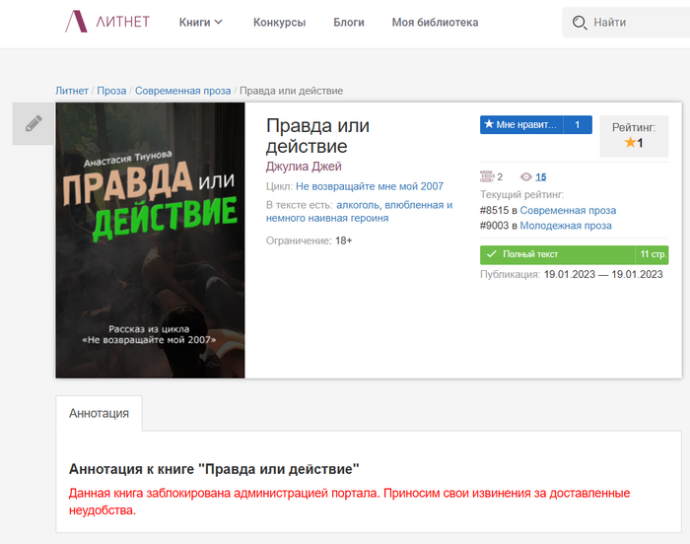Click the title Правда или действие
This screenshot has width=690, height=544.
click(x=317, y=136)
